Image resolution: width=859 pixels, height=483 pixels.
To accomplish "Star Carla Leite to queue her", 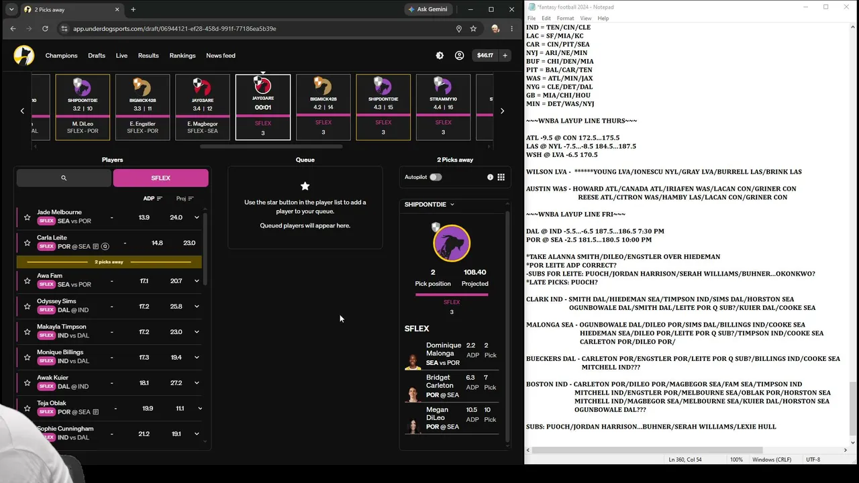I will point(28,243).
